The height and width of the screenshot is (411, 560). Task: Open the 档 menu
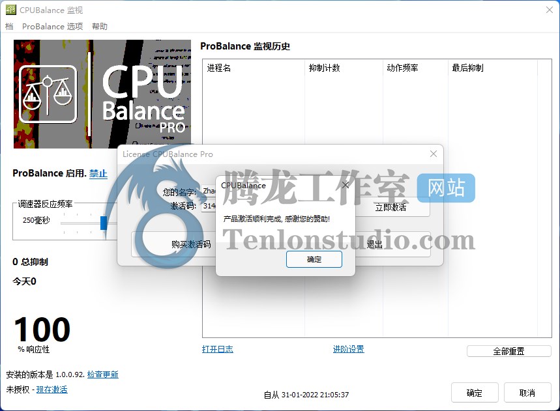point(9,27)
